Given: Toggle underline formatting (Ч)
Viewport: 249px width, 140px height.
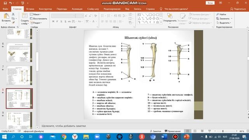Looking at the screenshot, I should click(x=61, y=21).
